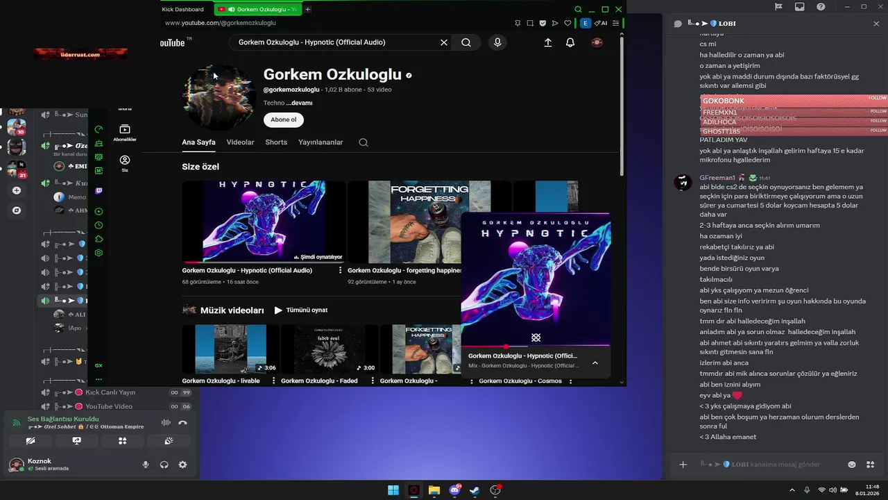This screenshot has width=888, height=500.
Task: Explore discoverable servers compass icon
Action: point(17,210)
